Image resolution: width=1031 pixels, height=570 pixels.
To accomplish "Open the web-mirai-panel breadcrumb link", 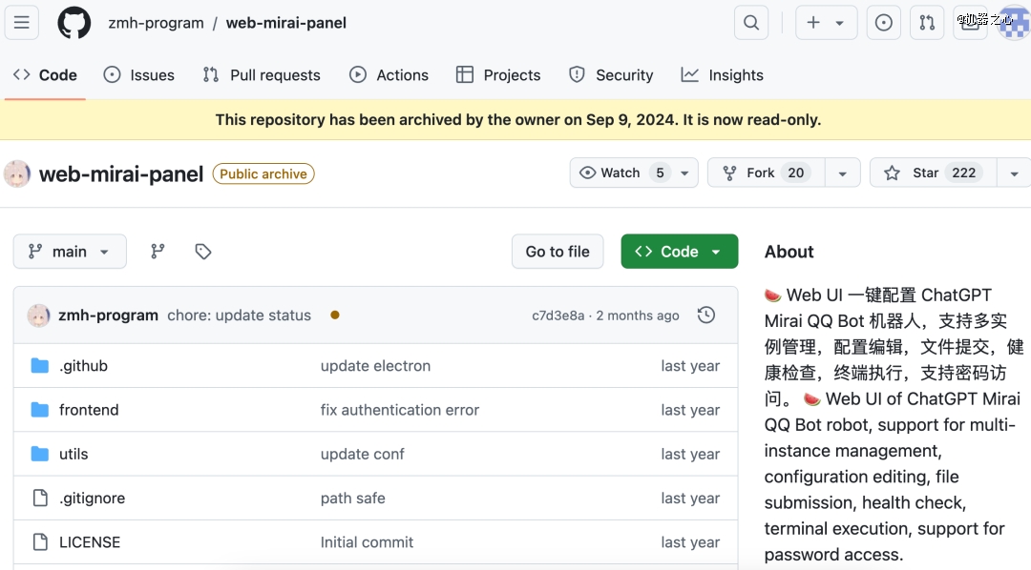I will pyautogui.click(x=286, y=23).
